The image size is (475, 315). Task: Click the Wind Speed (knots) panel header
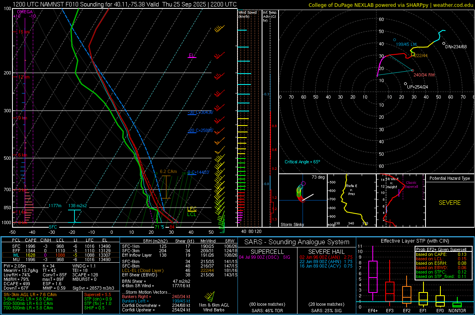click(248, 14)
